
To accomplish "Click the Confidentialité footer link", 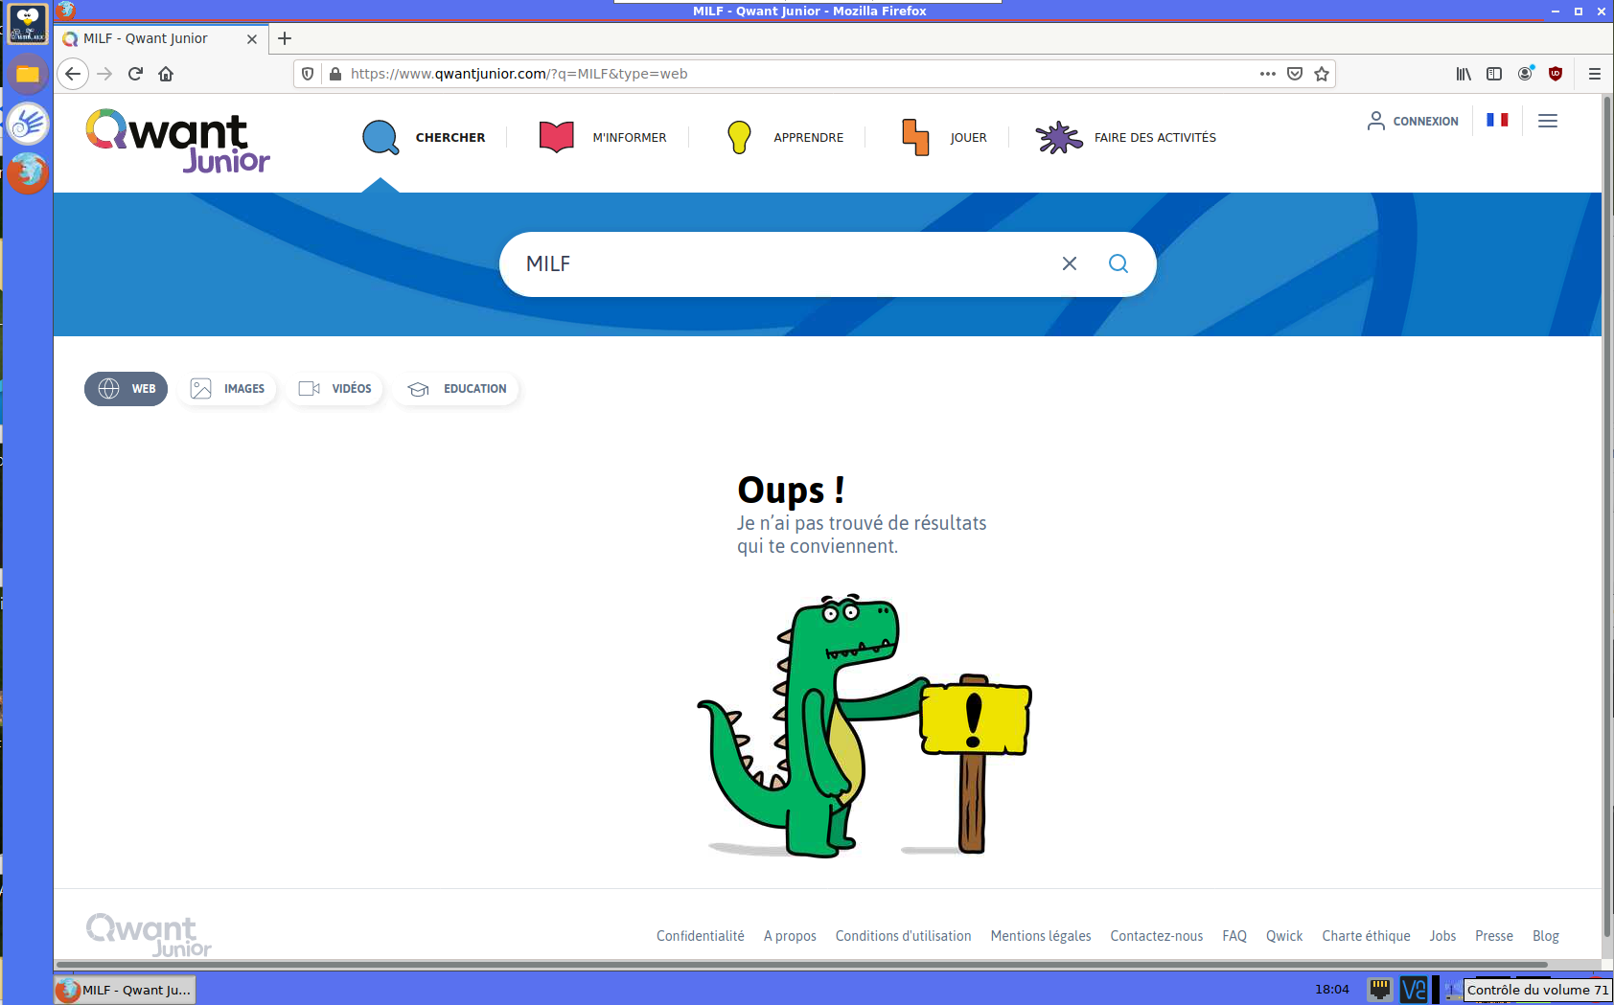I will click(701, 936).
